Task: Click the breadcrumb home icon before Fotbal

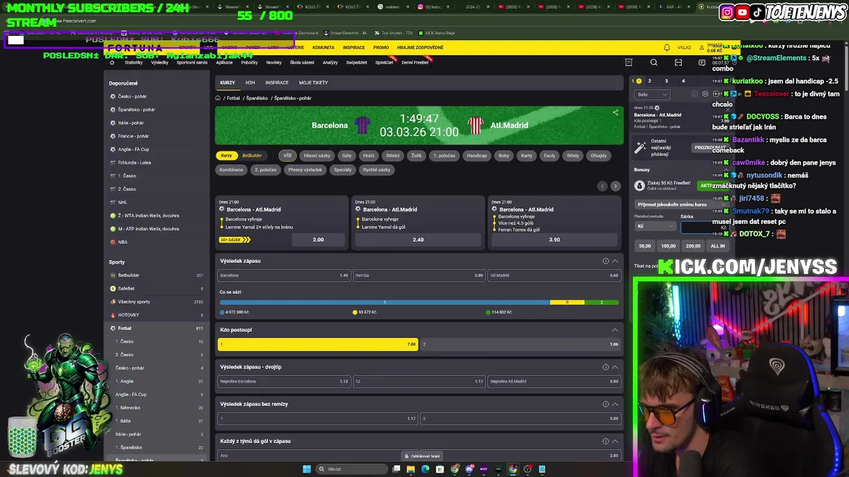Action: (218, 98)
